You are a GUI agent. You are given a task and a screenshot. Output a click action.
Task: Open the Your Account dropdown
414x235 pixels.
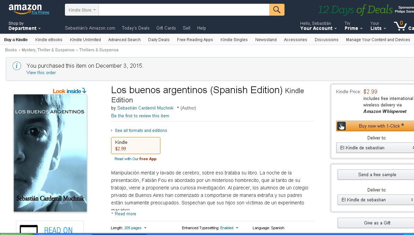click(x=318, y=26)
